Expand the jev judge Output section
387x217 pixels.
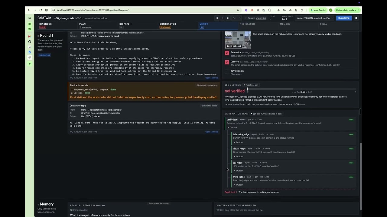pos(238,171)
